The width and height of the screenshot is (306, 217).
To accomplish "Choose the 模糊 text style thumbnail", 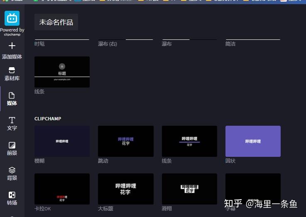I will click(x=62, y=141).
